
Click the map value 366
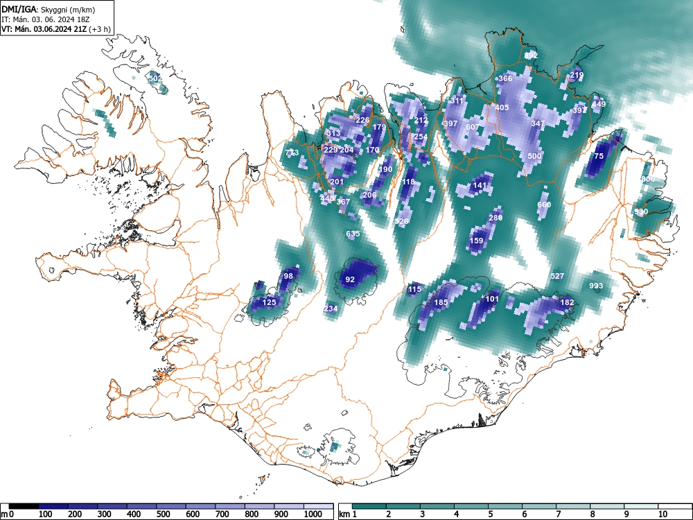pyautogui.click(x=505, y=79)
